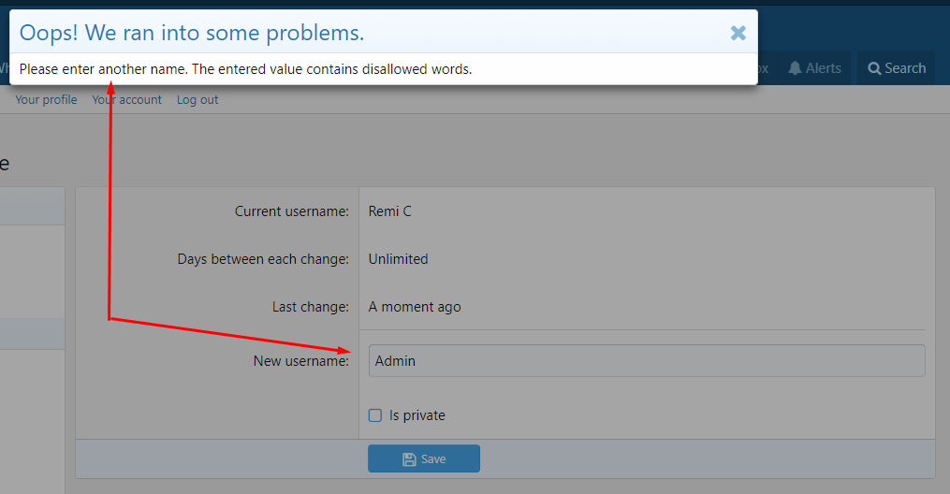
Task: Open the Alerts navigation tab
Action: 814,68
